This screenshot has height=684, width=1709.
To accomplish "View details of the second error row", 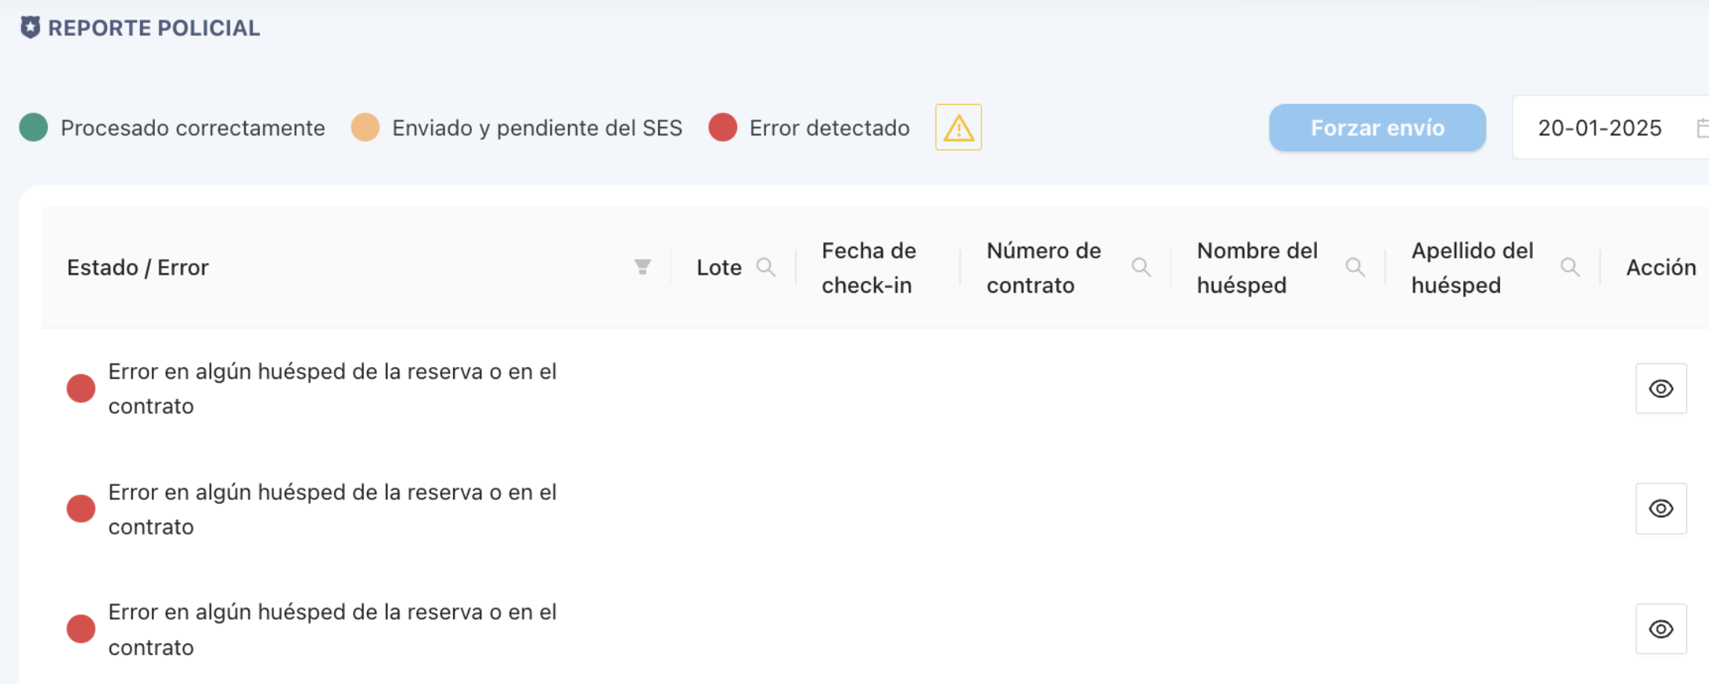I will [x=1661, y=509].
